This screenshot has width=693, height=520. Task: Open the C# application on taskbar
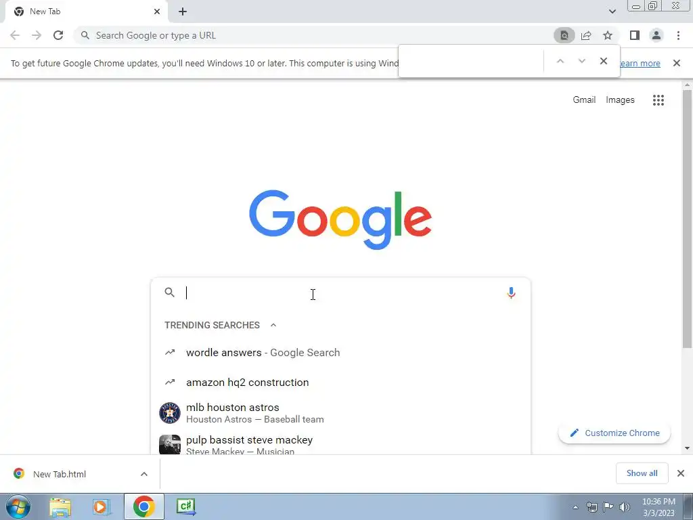click(x=186, y=506)
